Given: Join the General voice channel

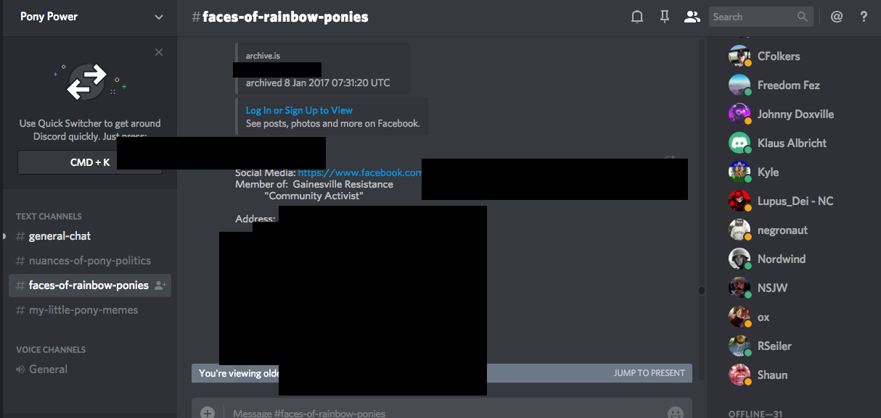Looking at the screenshot, I should (48, 369).
